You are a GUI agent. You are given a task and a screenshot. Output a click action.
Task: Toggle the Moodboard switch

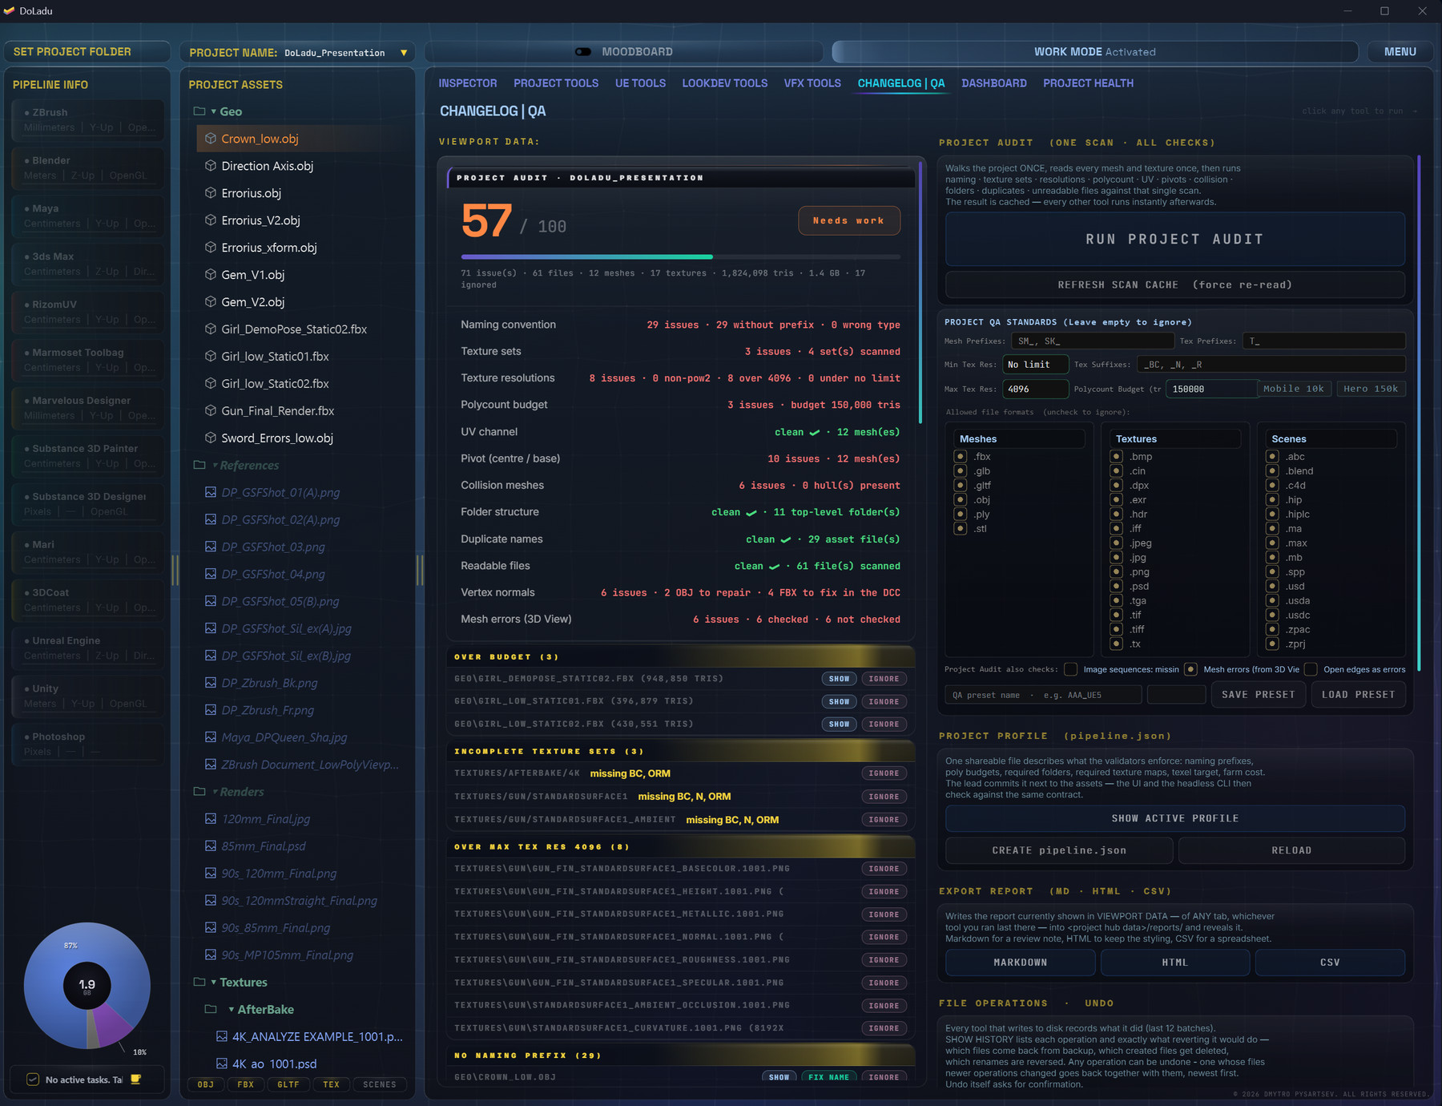coord(583,52)
